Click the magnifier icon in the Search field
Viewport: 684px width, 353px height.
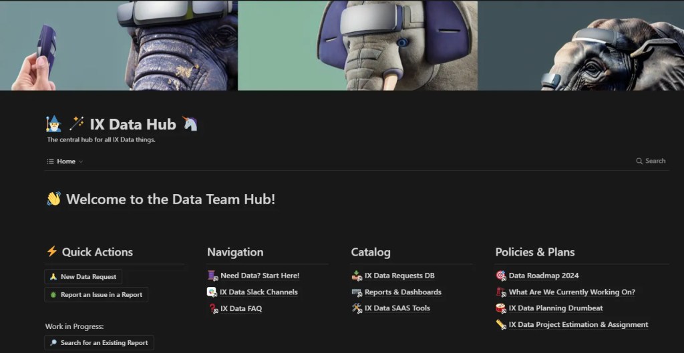[639, 161]
